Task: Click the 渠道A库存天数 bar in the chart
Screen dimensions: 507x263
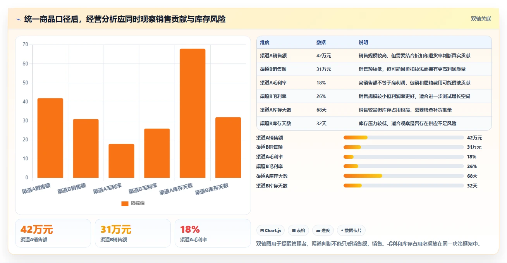Action: [192, 113]
